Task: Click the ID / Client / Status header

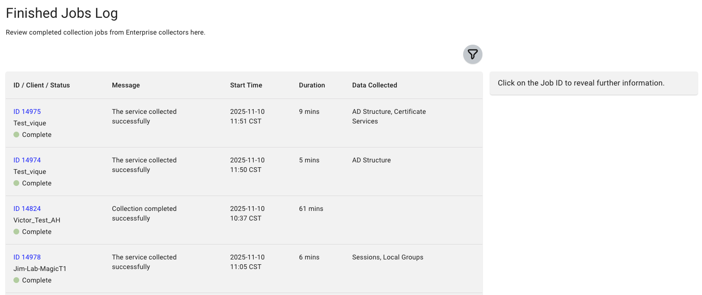Action: click(x=41, y=85)
